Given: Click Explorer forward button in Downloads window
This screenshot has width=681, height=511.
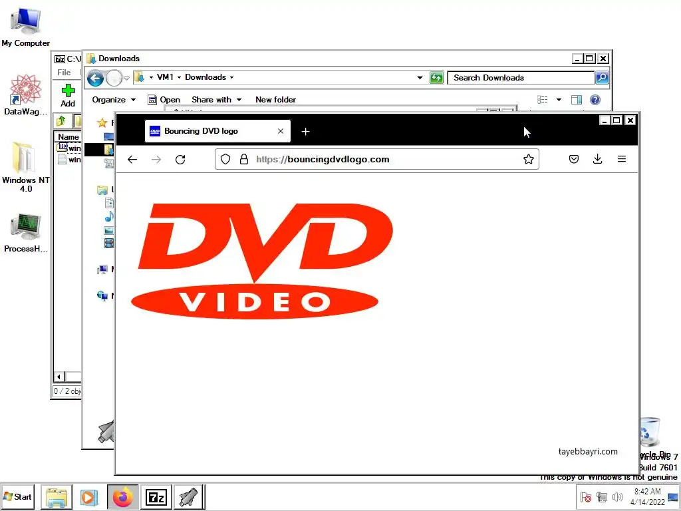Looking at the screenshot, I should [x=114, y=79].
